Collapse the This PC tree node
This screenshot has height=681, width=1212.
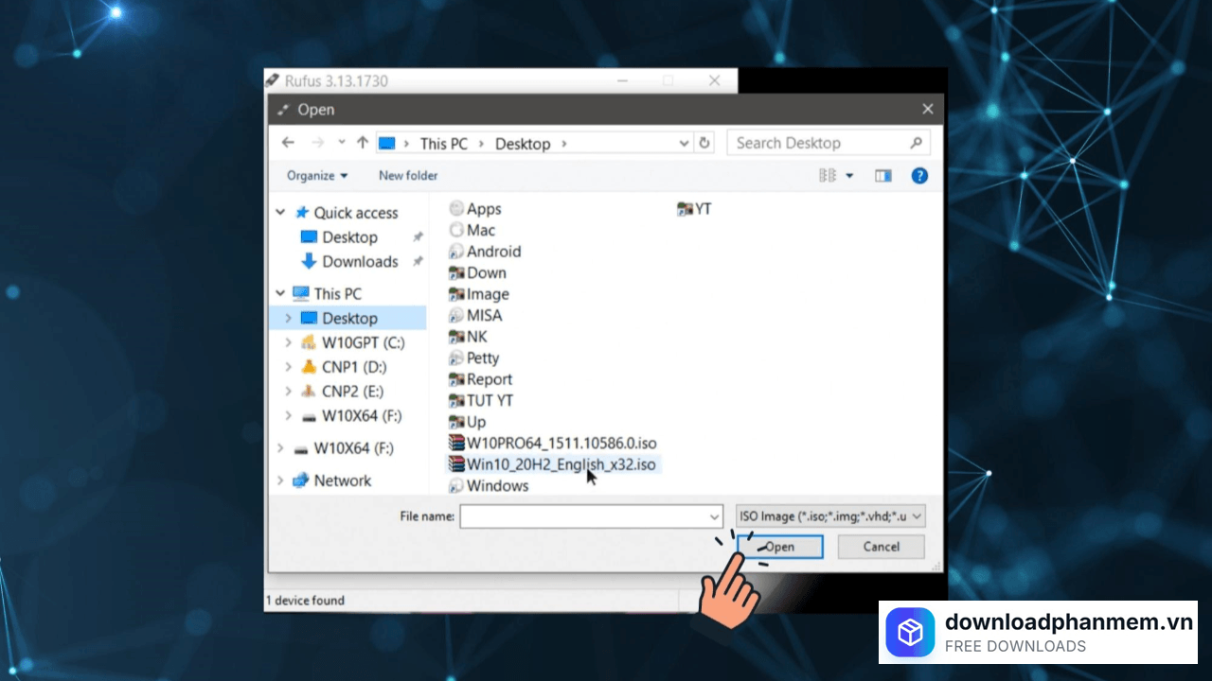[280, 293]
